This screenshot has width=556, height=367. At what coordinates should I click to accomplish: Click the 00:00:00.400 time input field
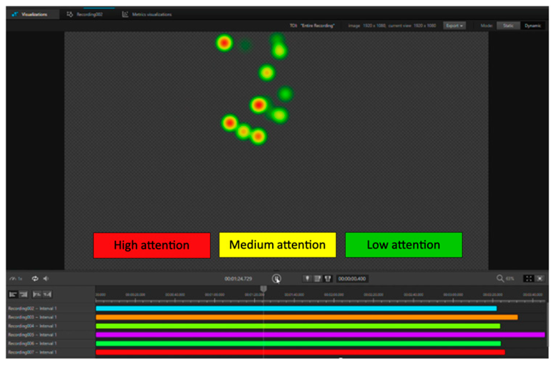click(352, 279)
